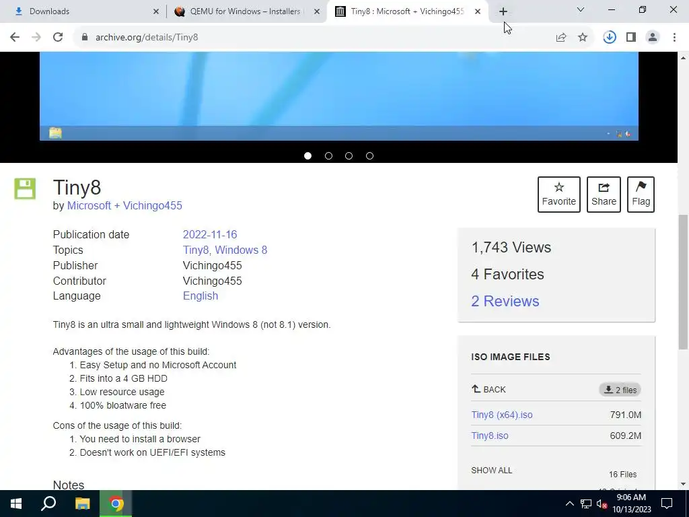This screenshot has width=689, height=517.
Task: Click the page scrollbar thumb
Action: (684, 281)
